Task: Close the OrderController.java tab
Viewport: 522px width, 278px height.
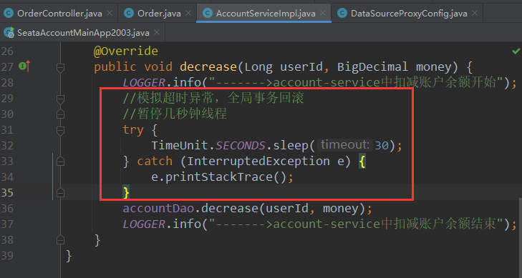Action: pyautogui.click(x=109, y=14)
